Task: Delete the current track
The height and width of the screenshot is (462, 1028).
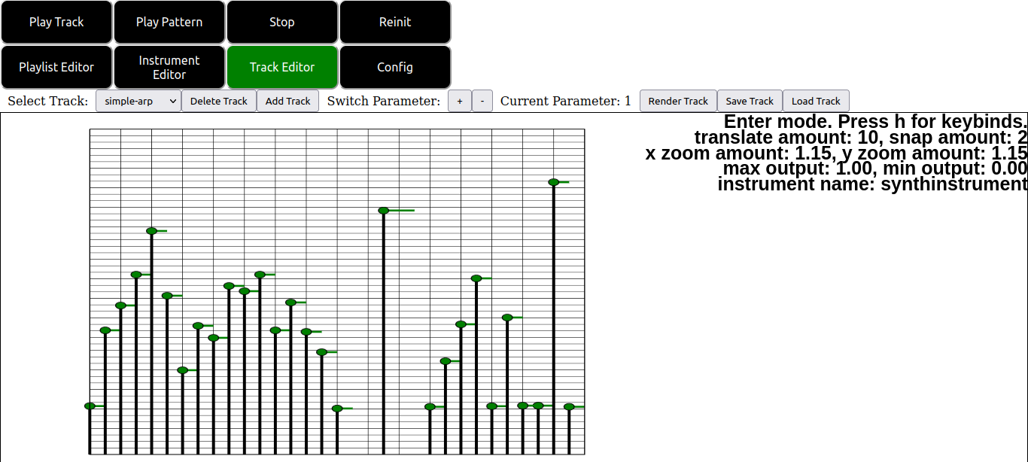Action: click(218, 101)
